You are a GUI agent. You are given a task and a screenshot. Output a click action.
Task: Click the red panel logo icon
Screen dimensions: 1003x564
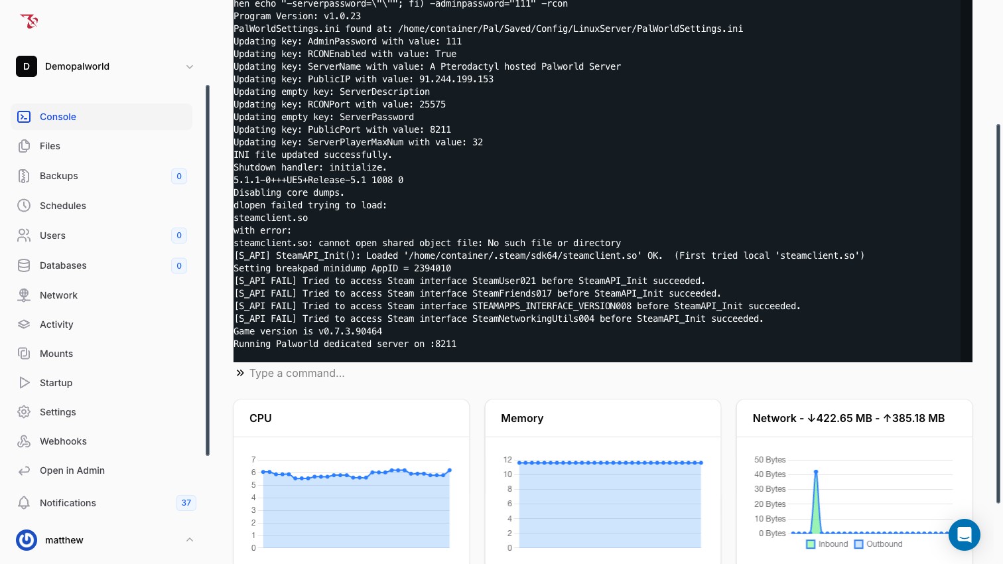tap(29, 21)
